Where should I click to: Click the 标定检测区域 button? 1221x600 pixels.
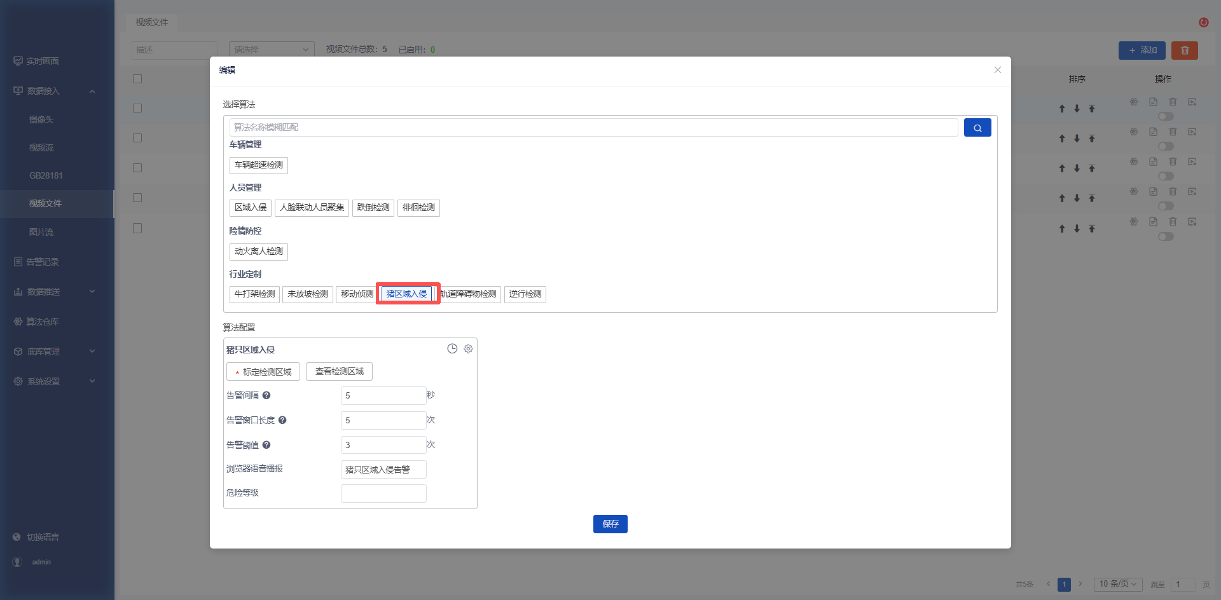[x=263, y=372]
